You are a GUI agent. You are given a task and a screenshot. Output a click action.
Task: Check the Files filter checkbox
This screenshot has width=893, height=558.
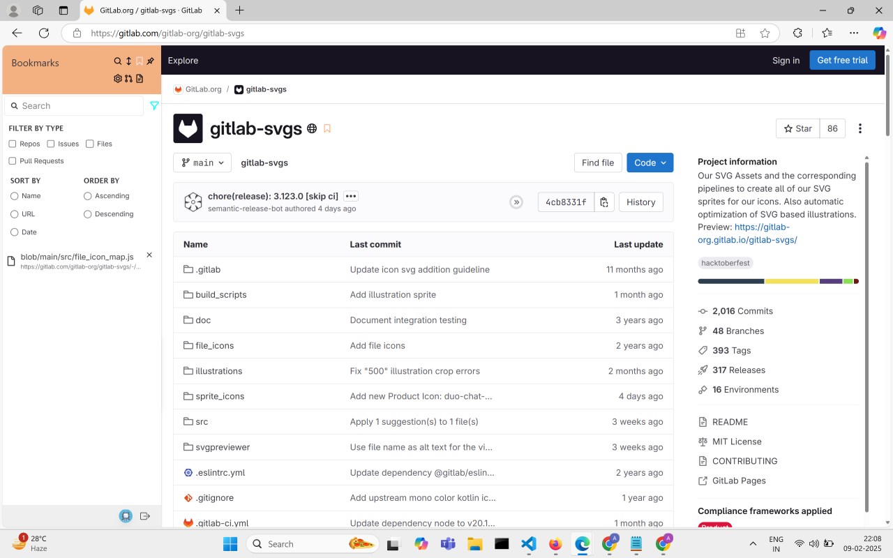point(90,144)
